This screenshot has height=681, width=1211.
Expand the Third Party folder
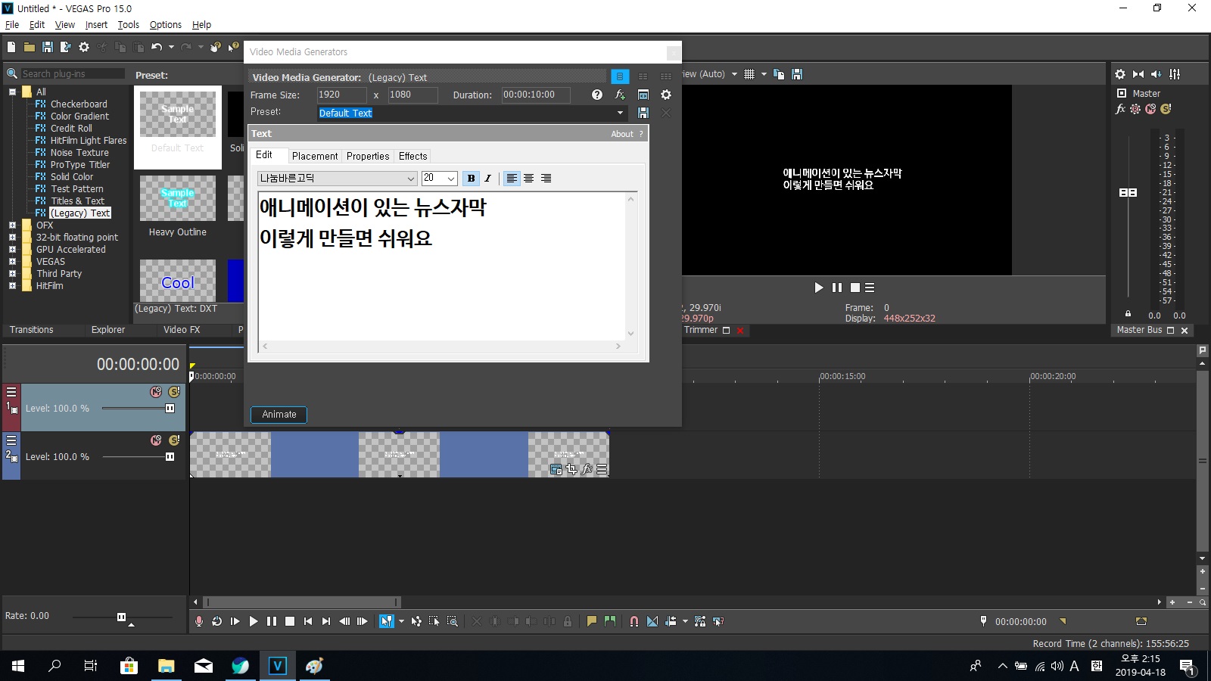(12, 273)
